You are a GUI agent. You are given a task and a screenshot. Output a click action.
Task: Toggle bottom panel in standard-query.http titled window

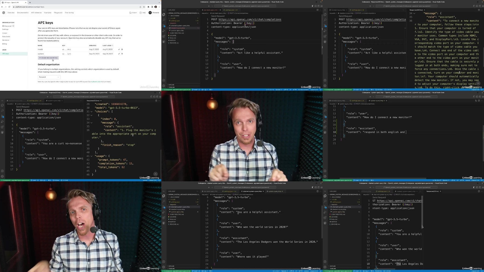316,6
